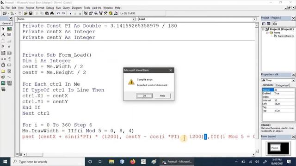Click the Open Project toolbar icon
Viewport: 296px width, 166px height.
25,13
